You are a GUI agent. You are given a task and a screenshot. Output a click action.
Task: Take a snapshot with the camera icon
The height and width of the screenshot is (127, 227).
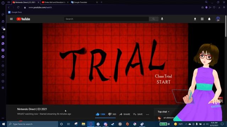pyautogui.click(x=203, y=7)
